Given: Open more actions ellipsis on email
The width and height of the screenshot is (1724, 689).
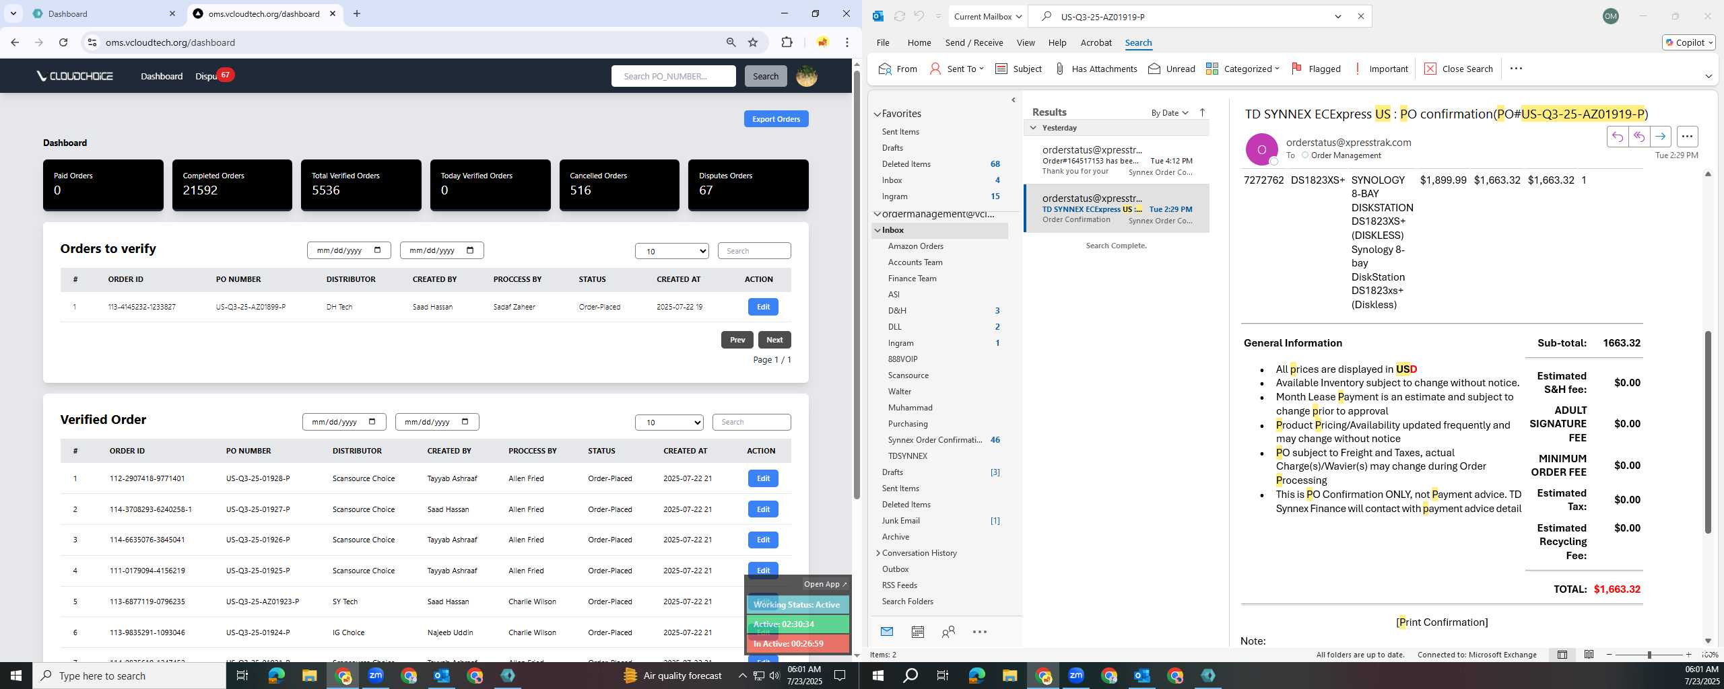Looking at the screenshot, I should (x=1687, y=137).
